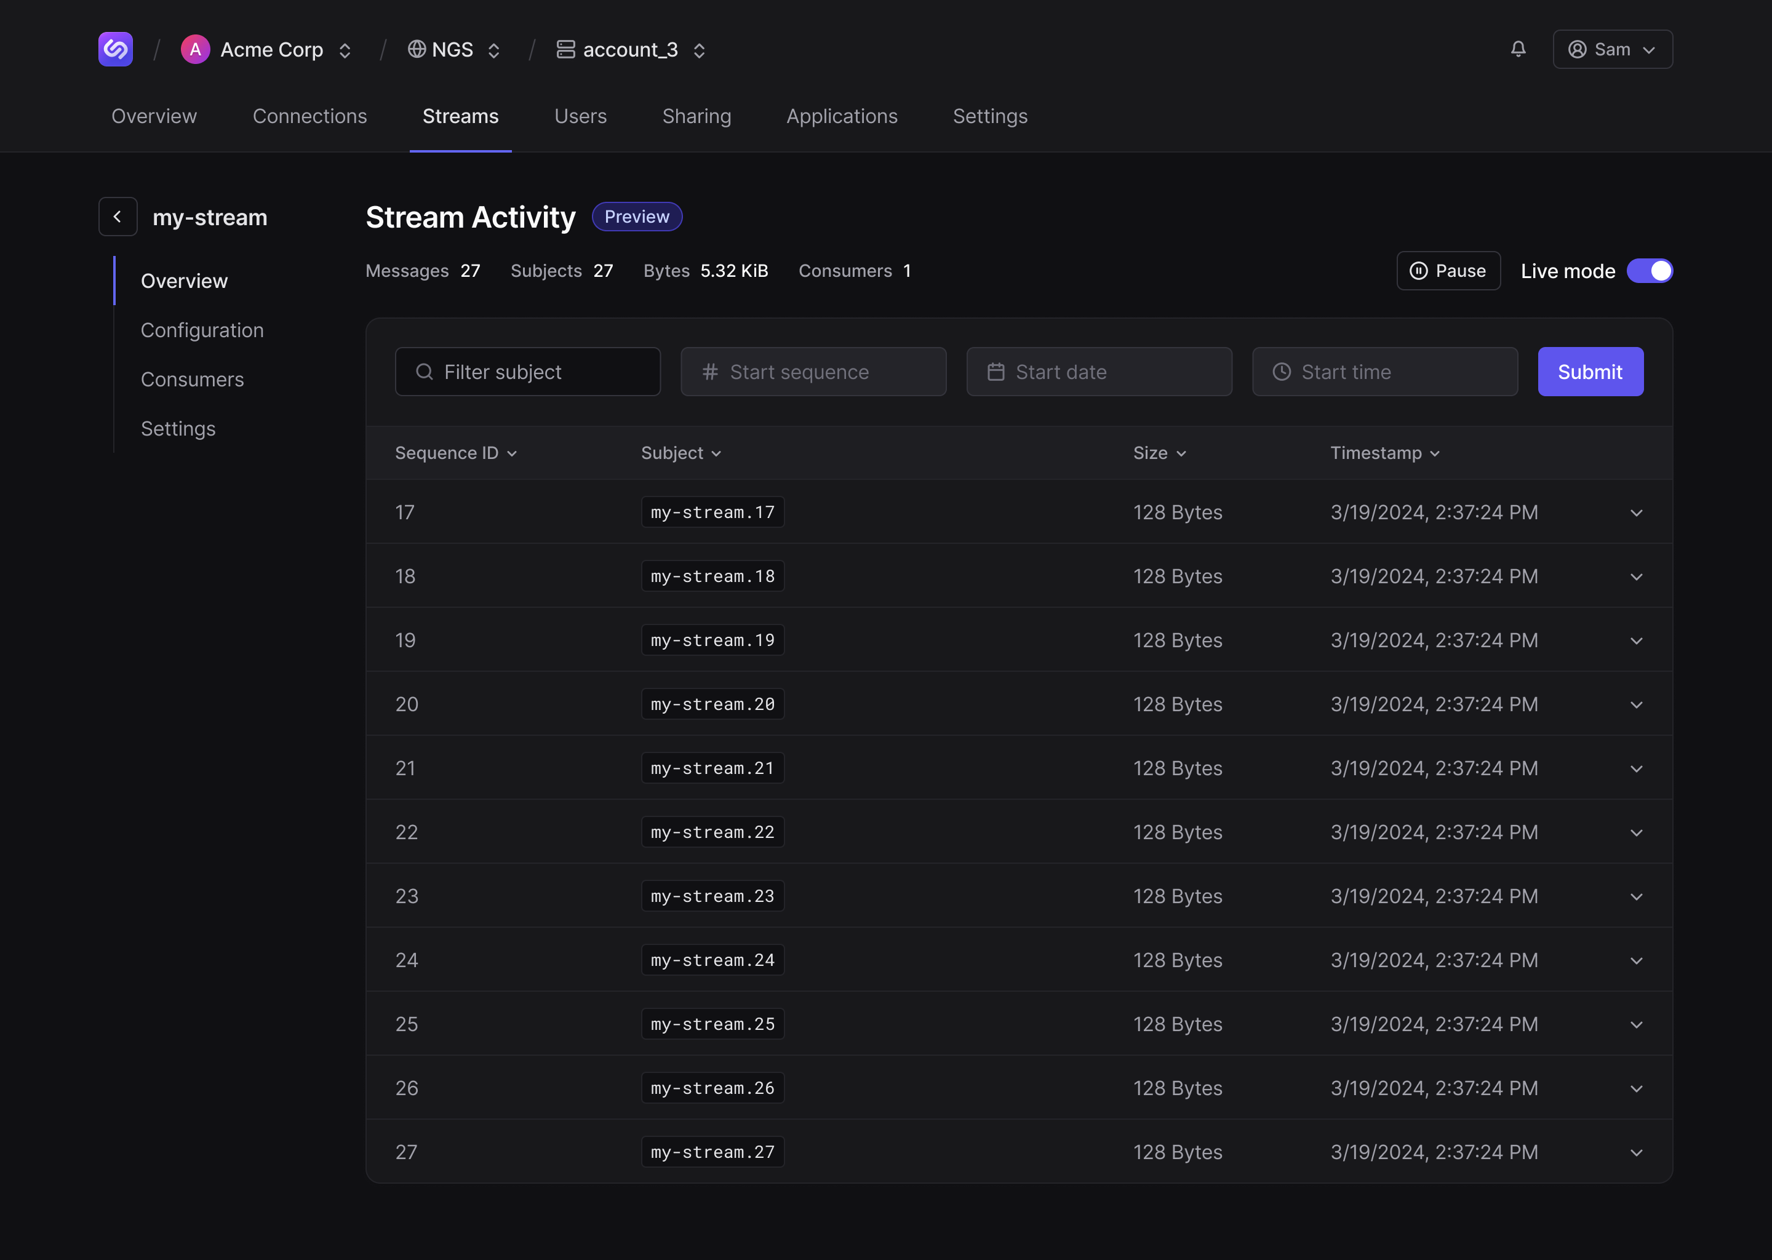Click the back arrow beside my-stream
The height and width of the screenshot is (1260, 1772).
click(118, 217)
